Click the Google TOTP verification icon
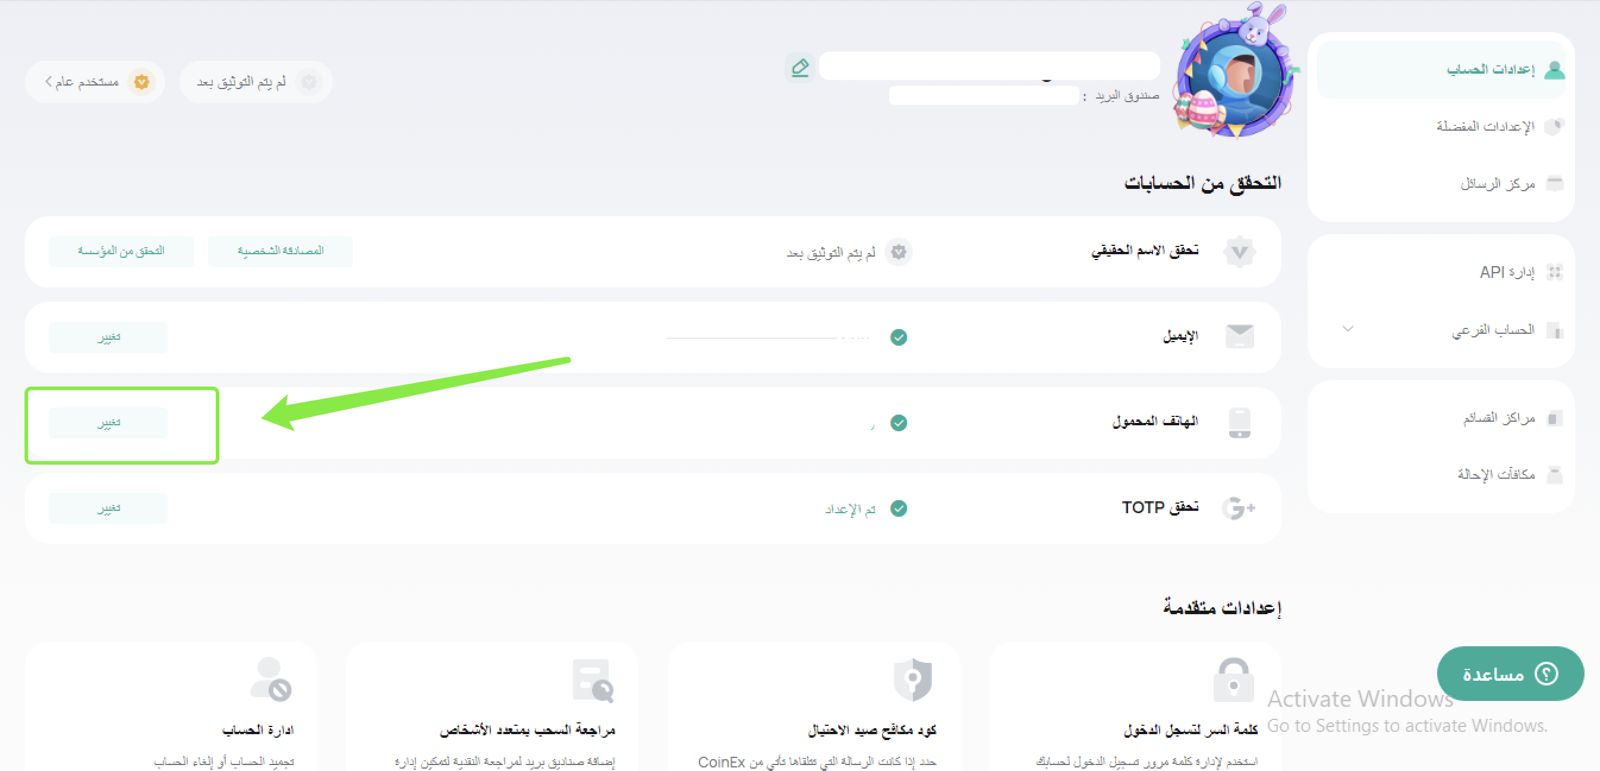This screenshot has width=1600, height=771. point(1239,508)
